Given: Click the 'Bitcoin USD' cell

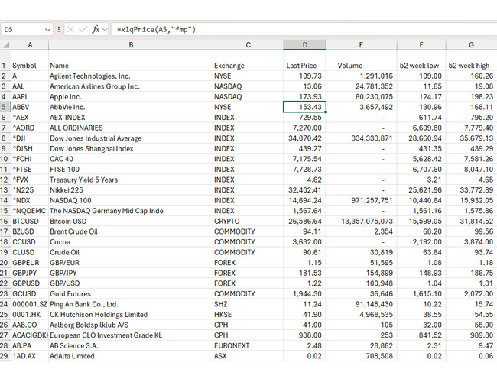Looking at the screenshot, I should coord(131,221).
